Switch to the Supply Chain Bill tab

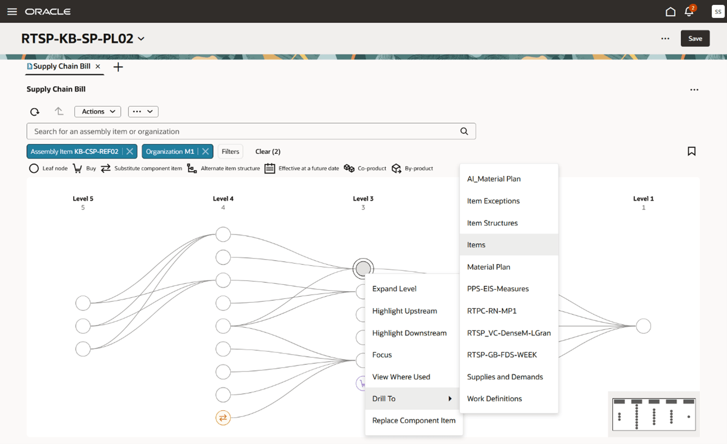coord(62,67)
